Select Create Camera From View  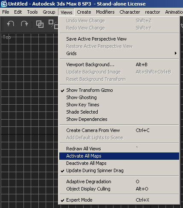119,130
